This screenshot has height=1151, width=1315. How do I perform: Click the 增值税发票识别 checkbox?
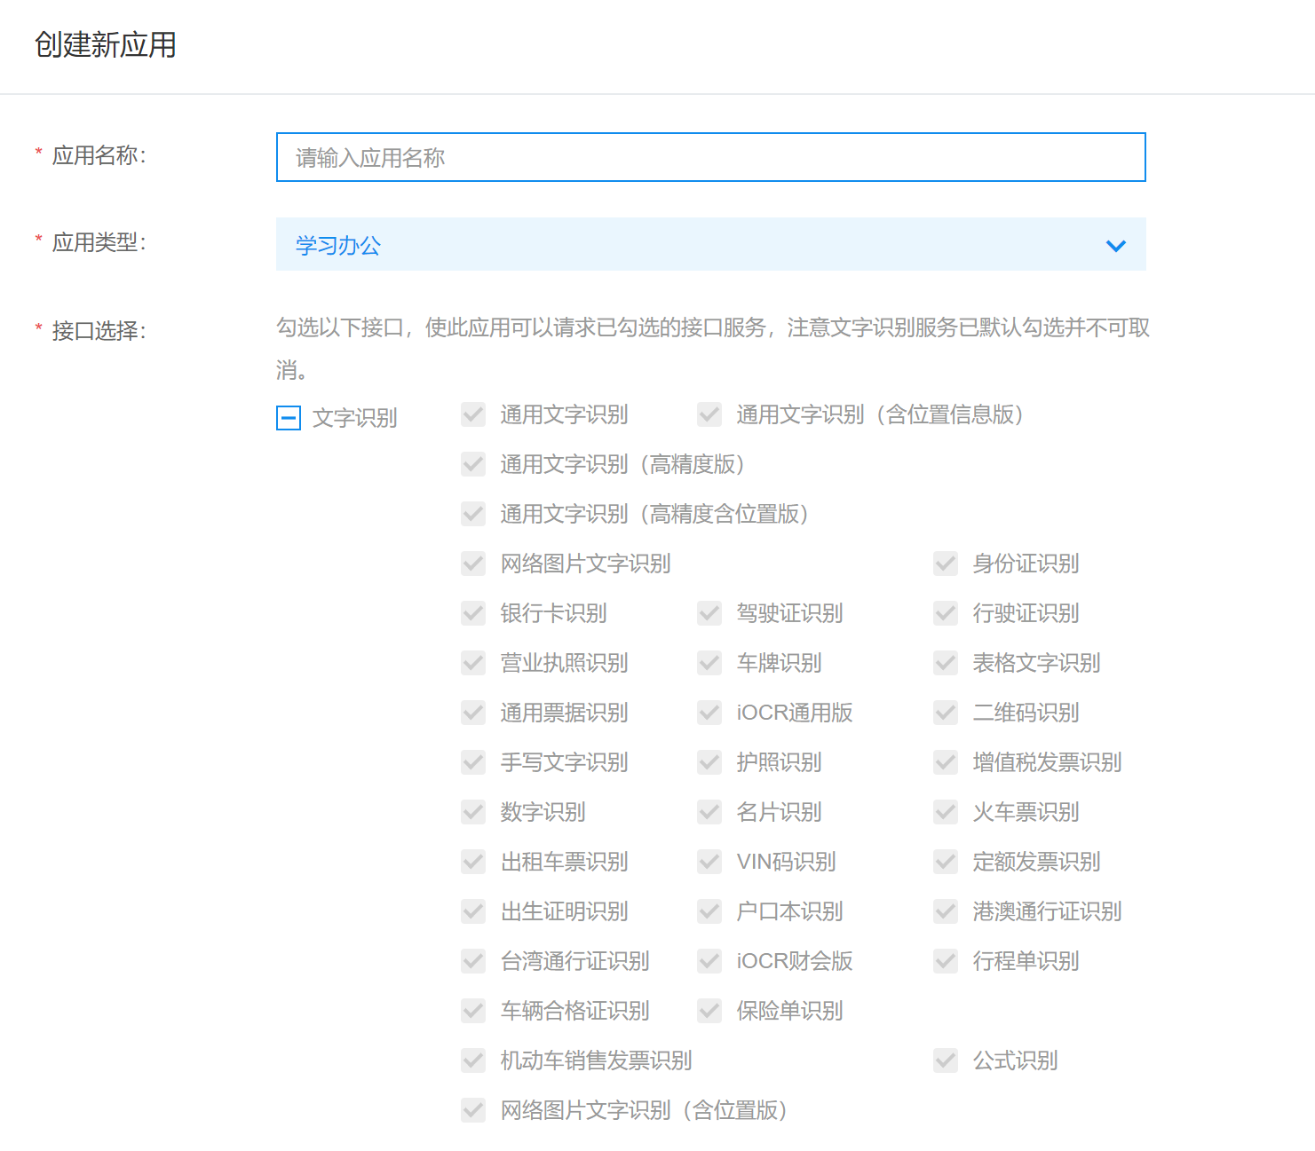[945, 762]
